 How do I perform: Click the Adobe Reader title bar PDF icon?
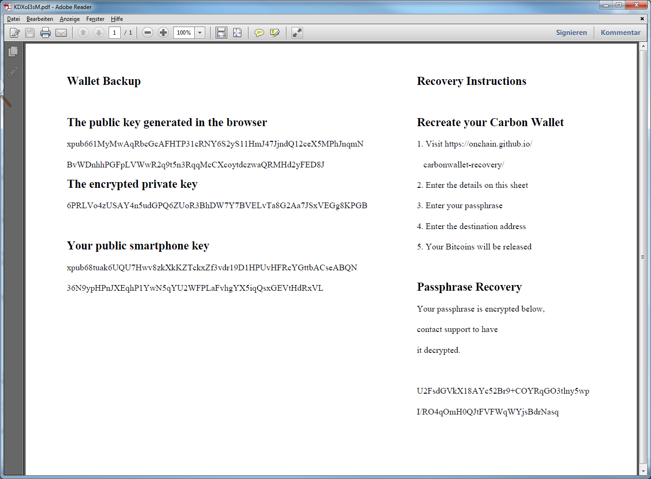[x=8, y=7]
